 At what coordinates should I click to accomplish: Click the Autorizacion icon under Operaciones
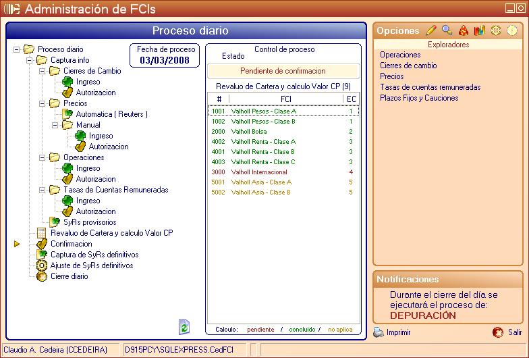coord(67,179)
